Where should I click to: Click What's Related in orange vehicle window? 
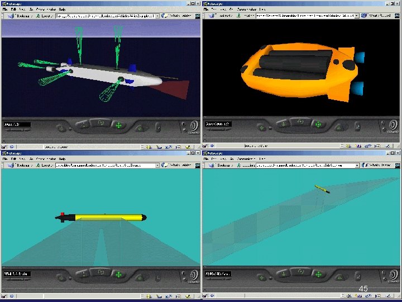pos(376,16)
